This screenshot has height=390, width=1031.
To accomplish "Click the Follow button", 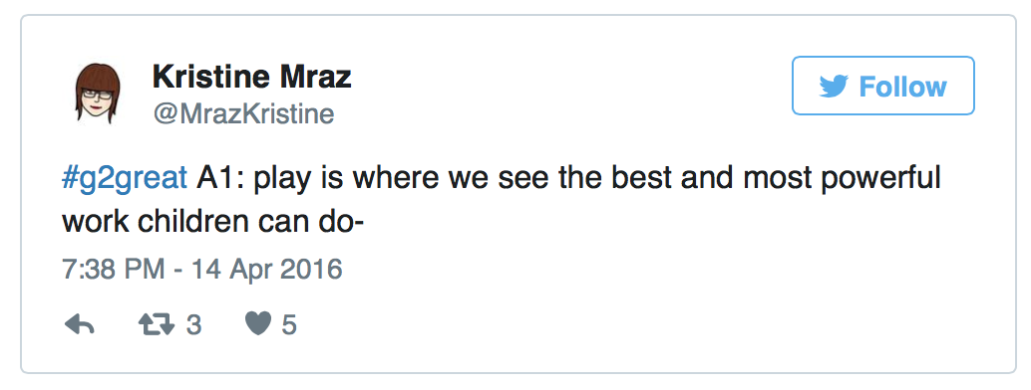I will (883, 86).
